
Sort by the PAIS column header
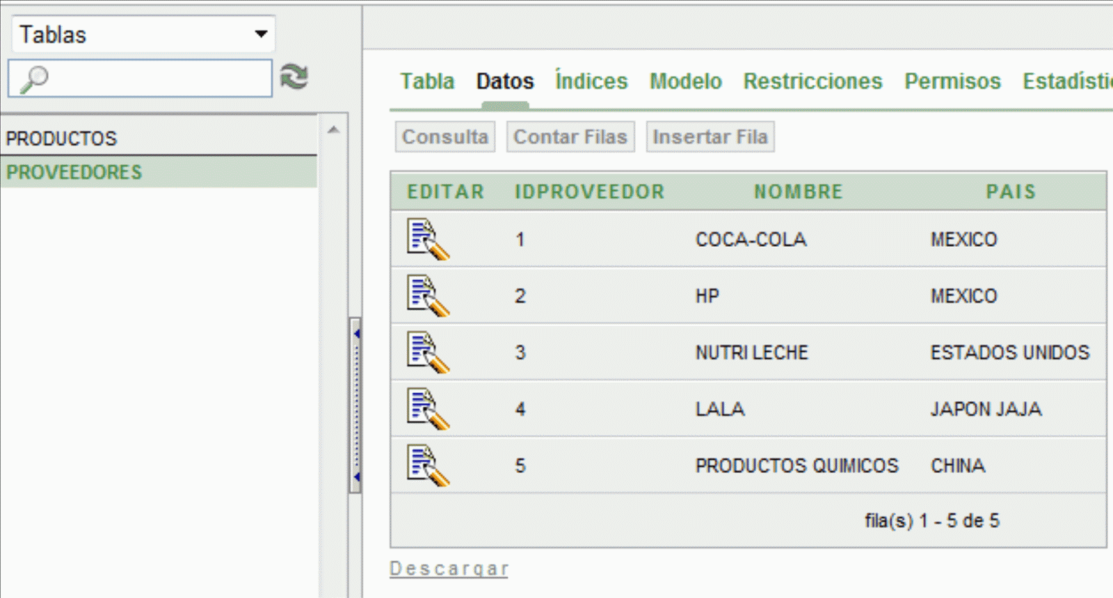(1011, 191)
